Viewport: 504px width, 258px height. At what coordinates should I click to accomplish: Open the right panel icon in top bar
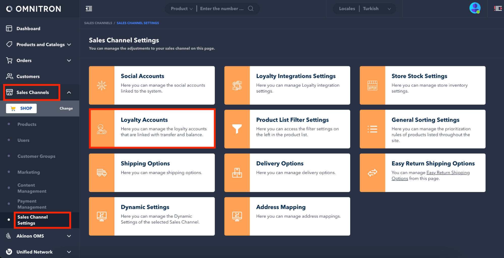pyautogui.click(x=498, y=9)
